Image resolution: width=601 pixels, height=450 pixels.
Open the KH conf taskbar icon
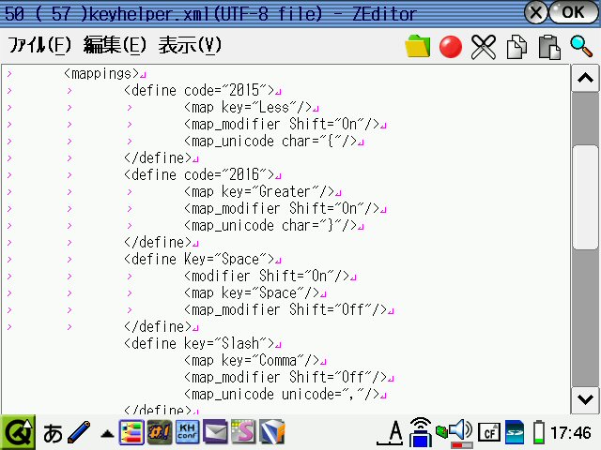click(187, 432)
